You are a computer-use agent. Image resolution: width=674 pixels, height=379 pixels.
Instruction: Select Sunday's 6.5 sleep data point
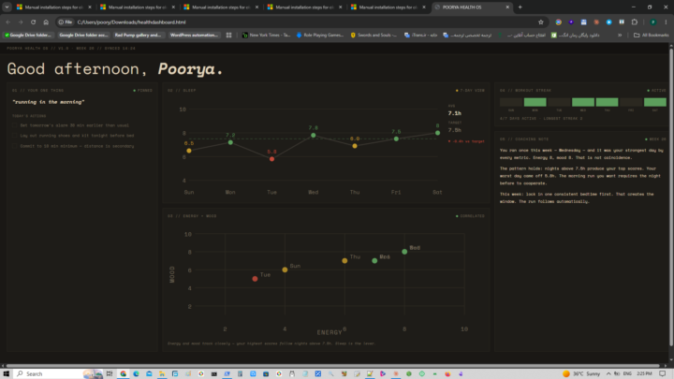189,151
